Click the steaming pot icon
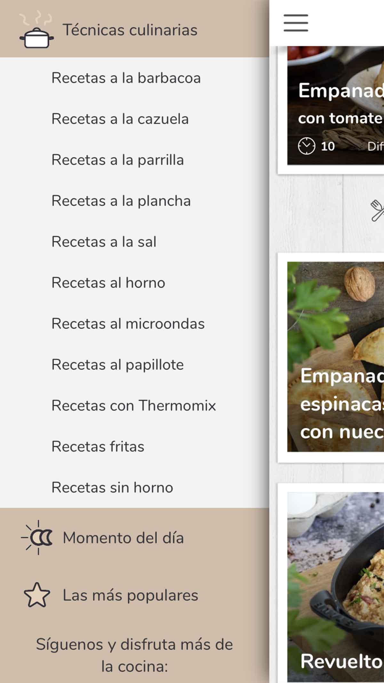384x683 pixels. coord(36,30)
